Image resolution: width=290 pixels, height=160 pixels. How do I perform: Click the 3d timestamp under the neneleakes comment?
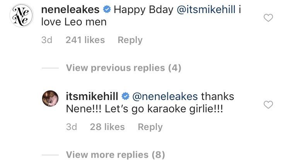[x=47, y=40]
